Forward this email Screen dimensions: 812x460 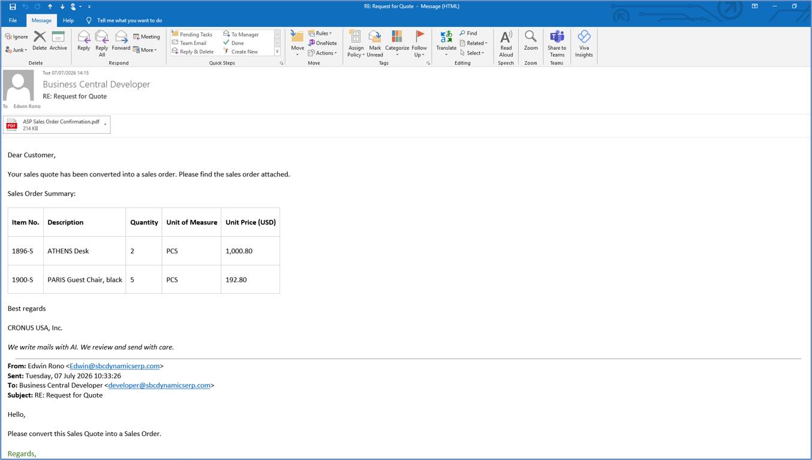pos(121,41)
